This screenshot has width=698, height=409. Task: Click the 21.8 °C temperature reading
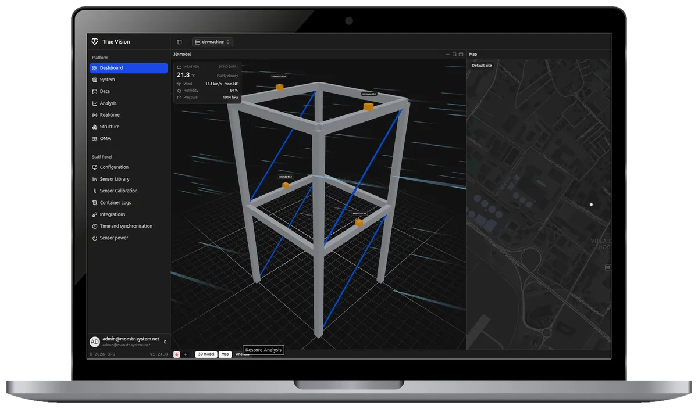186,75
